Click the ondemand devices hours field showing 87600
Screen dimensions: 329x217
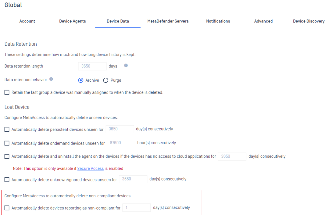tap(121, 143)
